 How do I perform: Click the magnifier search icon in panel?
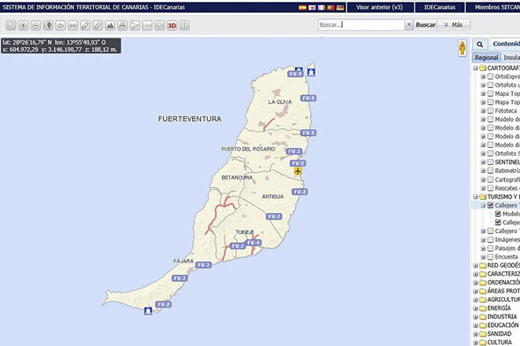pyautogui.click(x=479, y=44)
